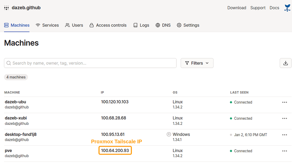This screenshot has width=292, height=163.
Task: Open the tailnet grid menu icon
Action: 6,8
